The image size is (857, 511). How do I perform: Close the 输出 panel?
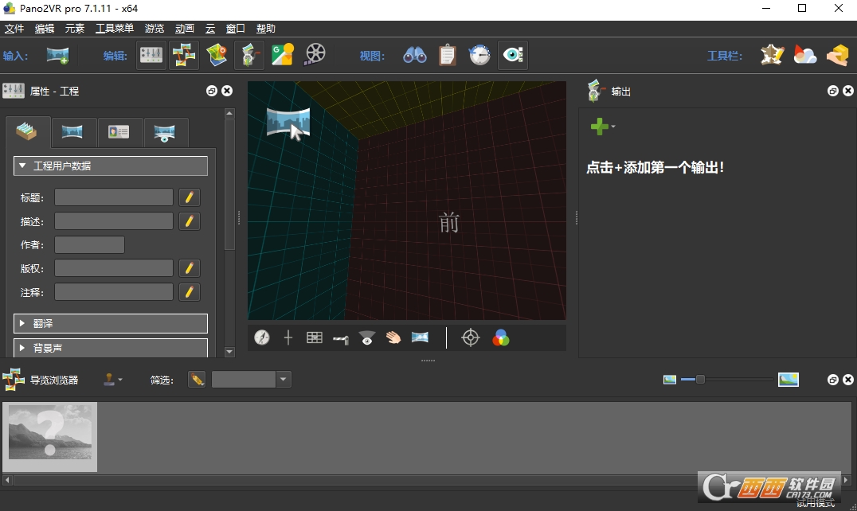(847, 91)
